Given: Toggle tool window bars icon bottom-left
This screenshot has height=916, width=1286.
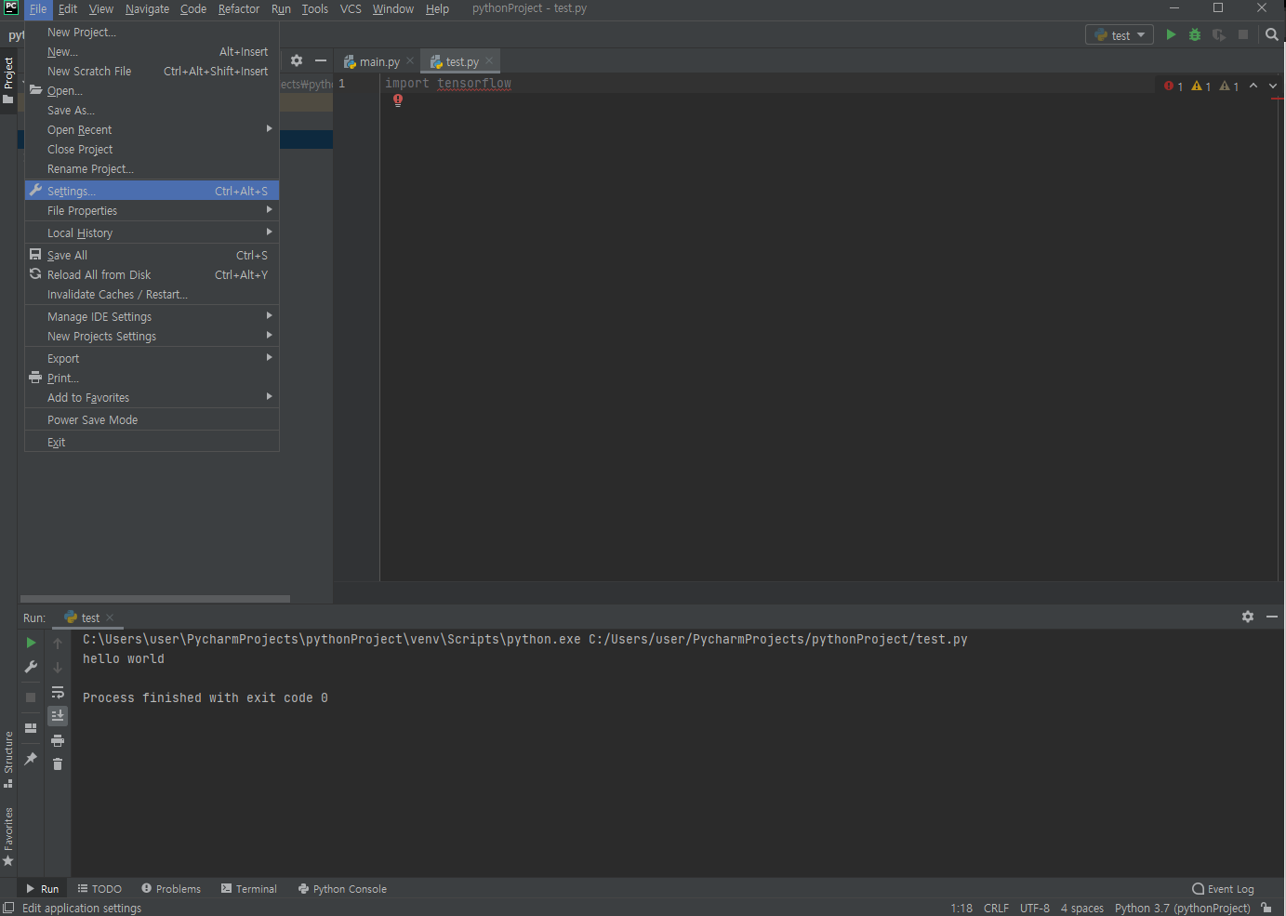Looking at the screenshot, I should tap(8, 908).
